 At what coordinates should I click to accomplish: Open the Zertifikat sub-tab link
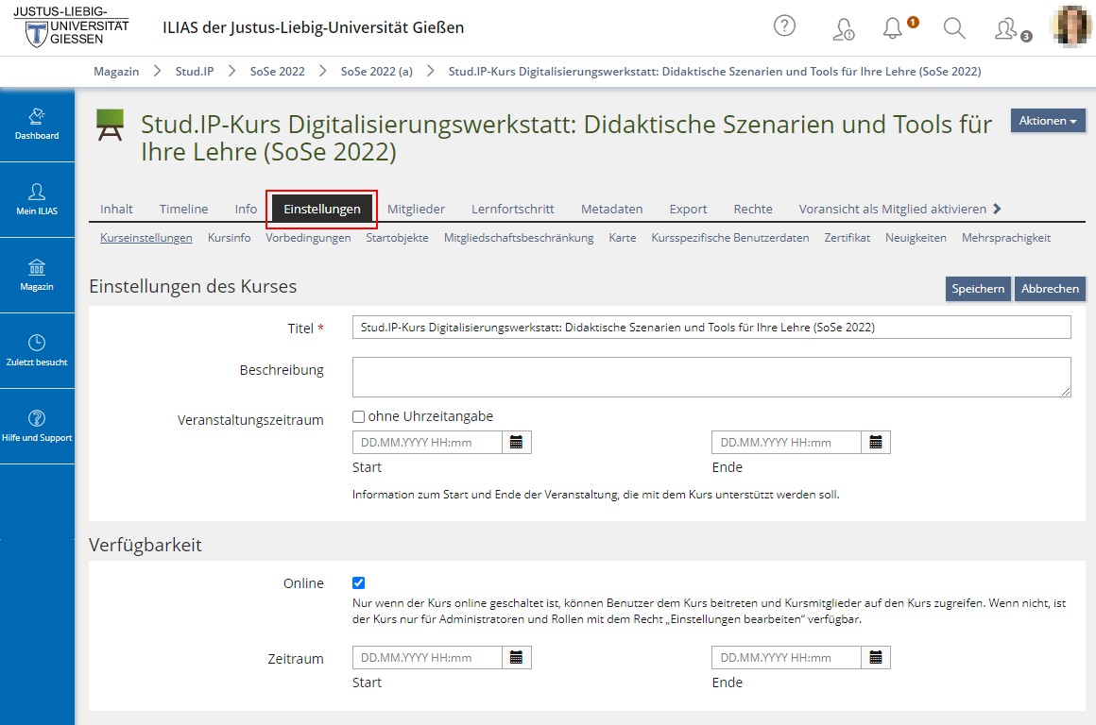pyautogui.click(x=847, y=238)
